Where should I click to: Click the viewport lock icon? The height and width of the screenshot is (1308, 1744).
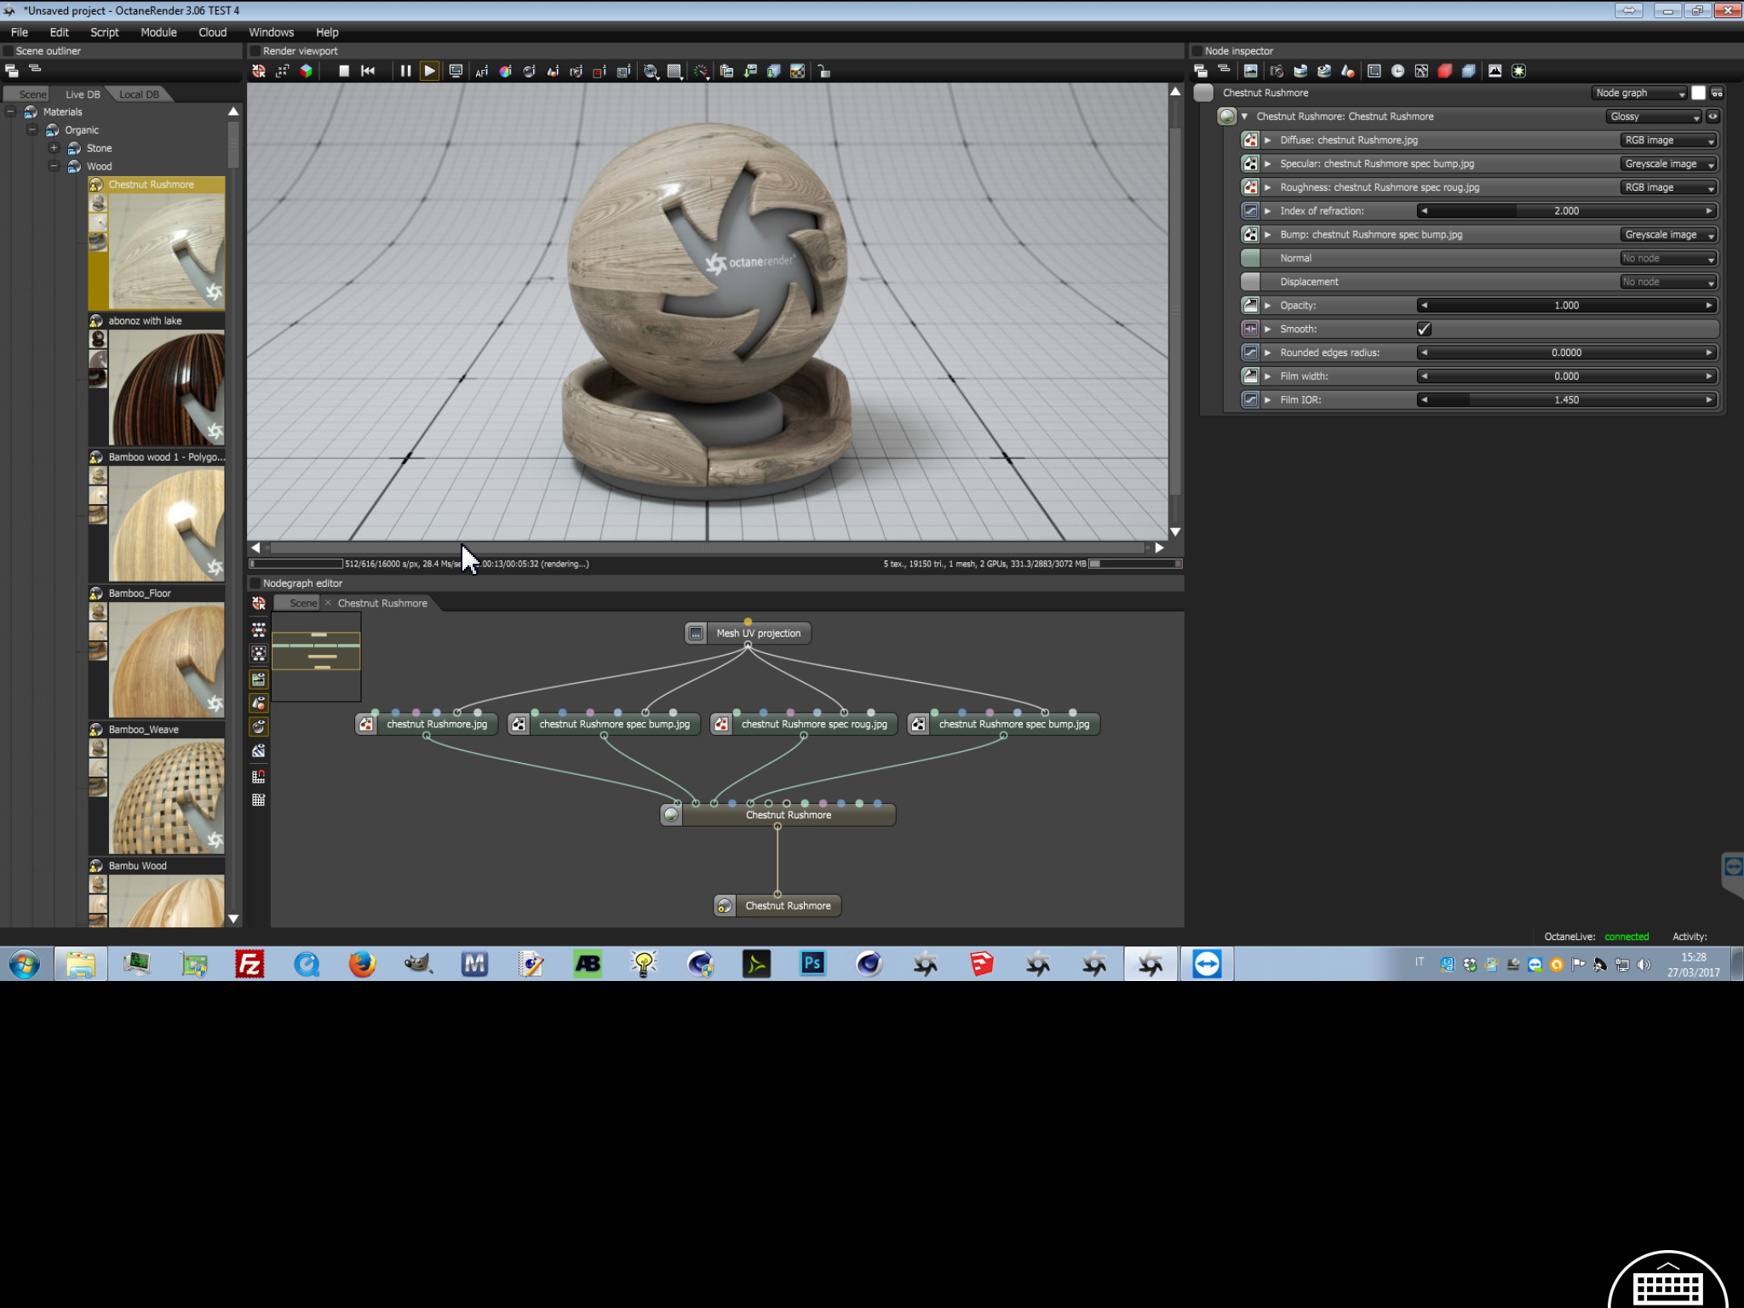click(823, 72)
